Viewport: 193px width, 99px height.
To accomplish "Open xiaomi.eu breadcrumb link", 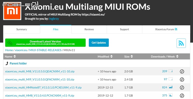I will (21, 50).
